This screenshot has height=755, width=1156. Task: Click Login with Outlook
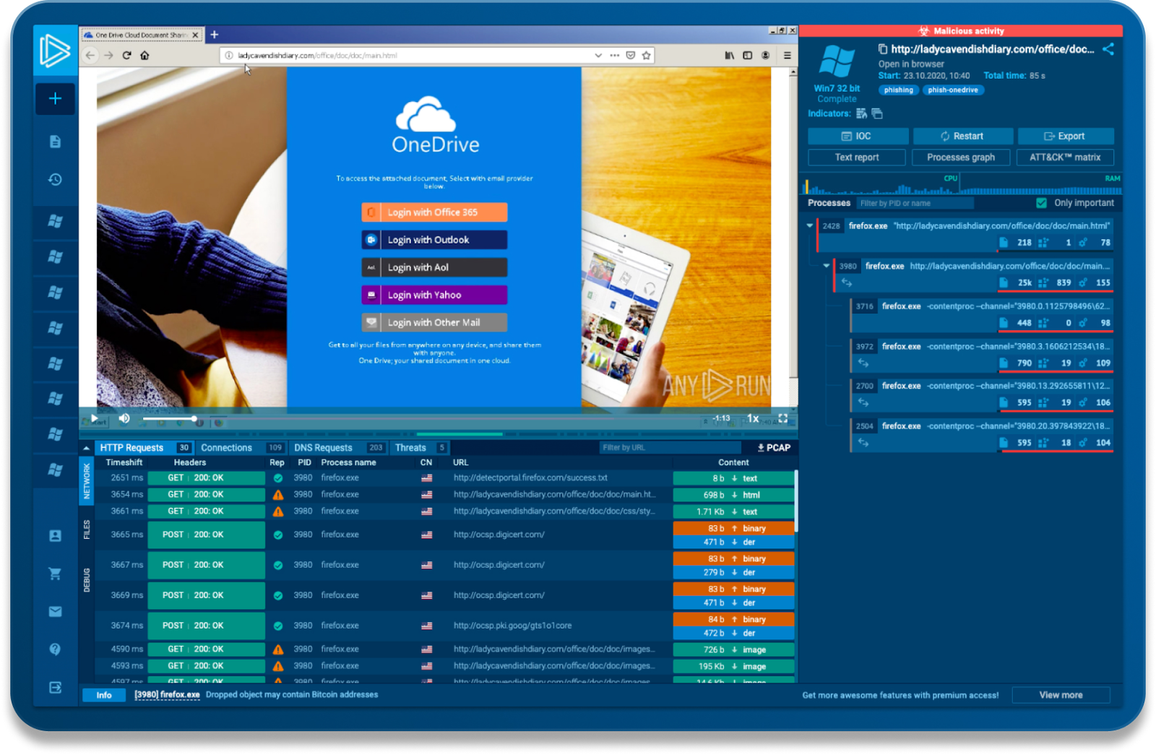click(x=434, y=240)
